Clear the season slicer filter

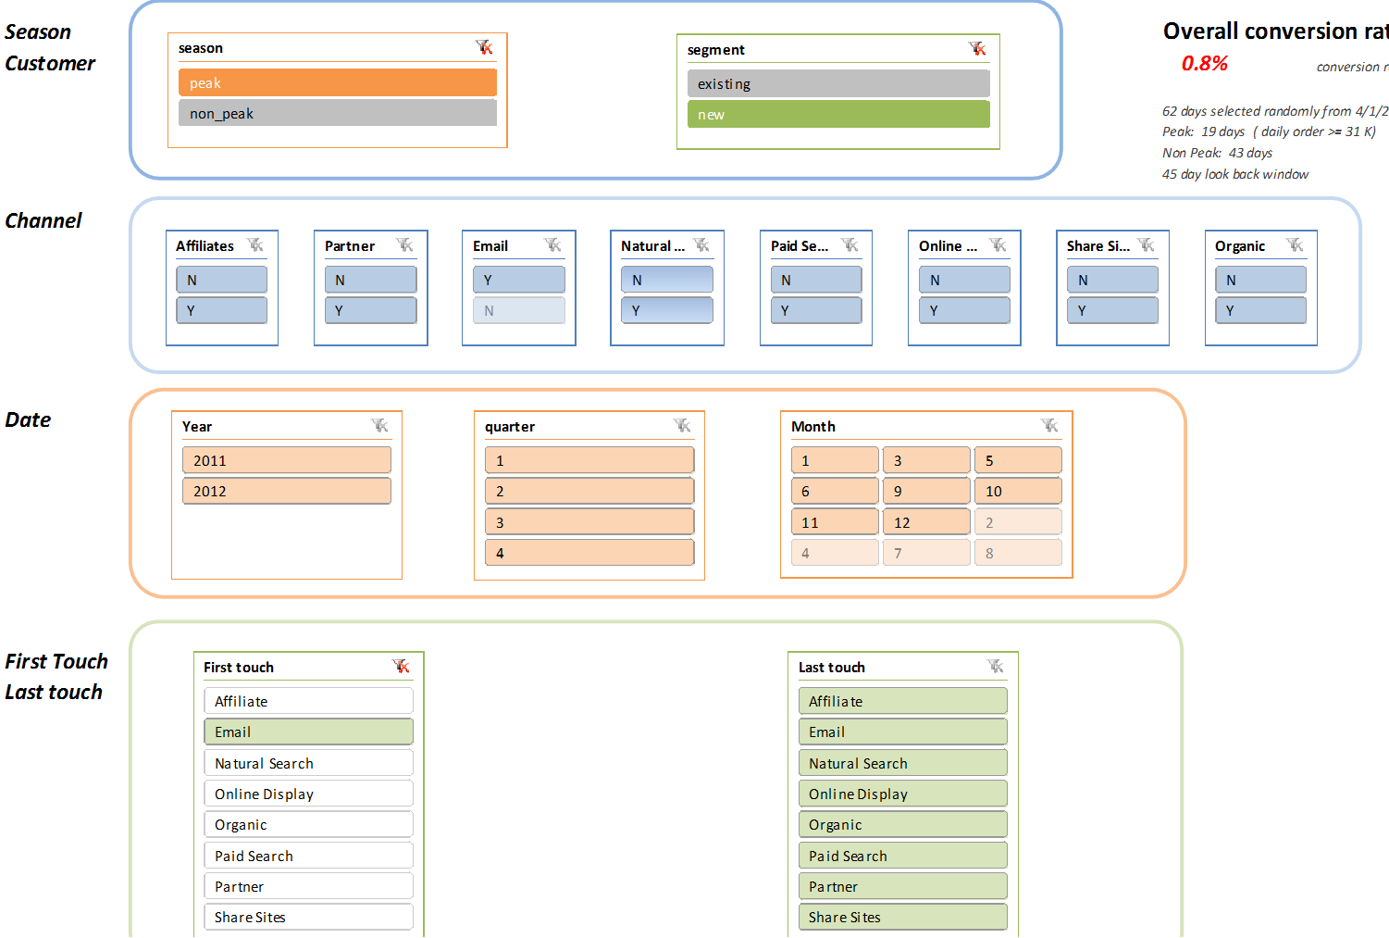click(484, 47)
